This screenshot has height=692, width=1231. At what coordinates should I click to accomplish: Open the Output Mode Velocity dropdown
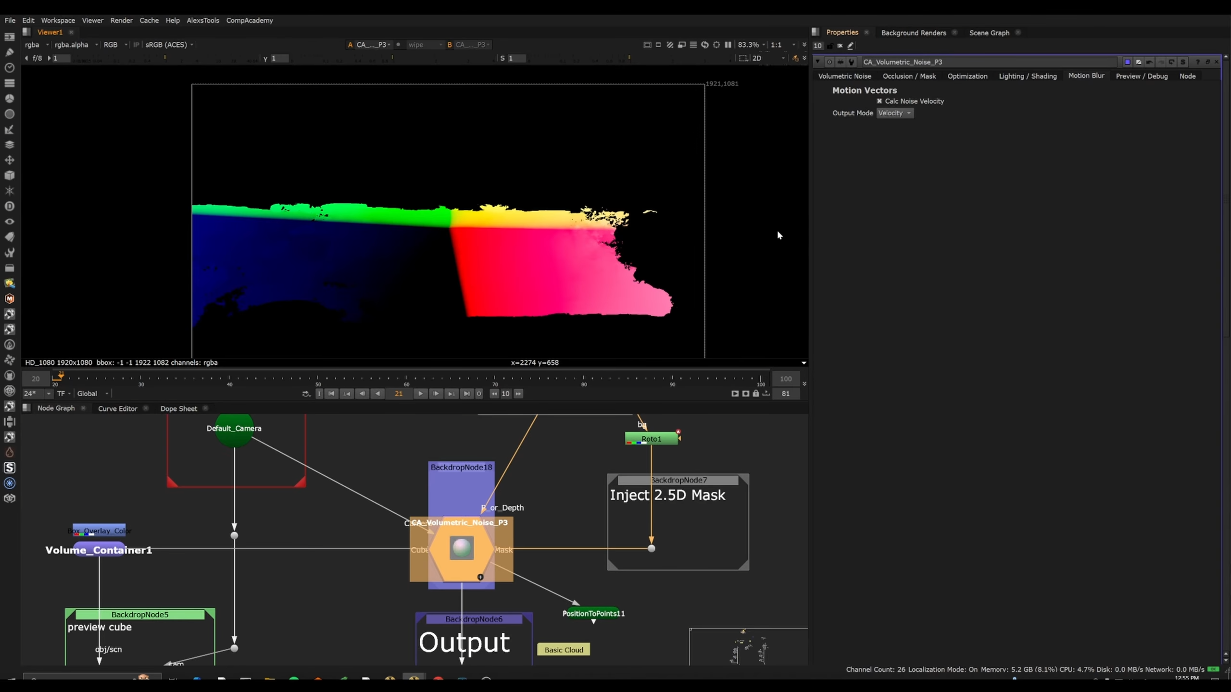coord(894,113)
